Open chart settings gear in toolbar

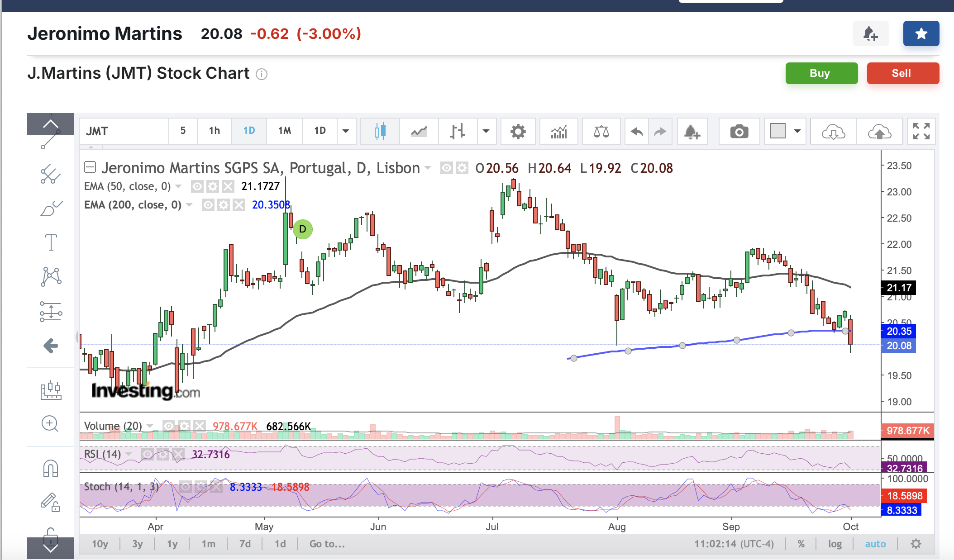[x=518, y=132]
